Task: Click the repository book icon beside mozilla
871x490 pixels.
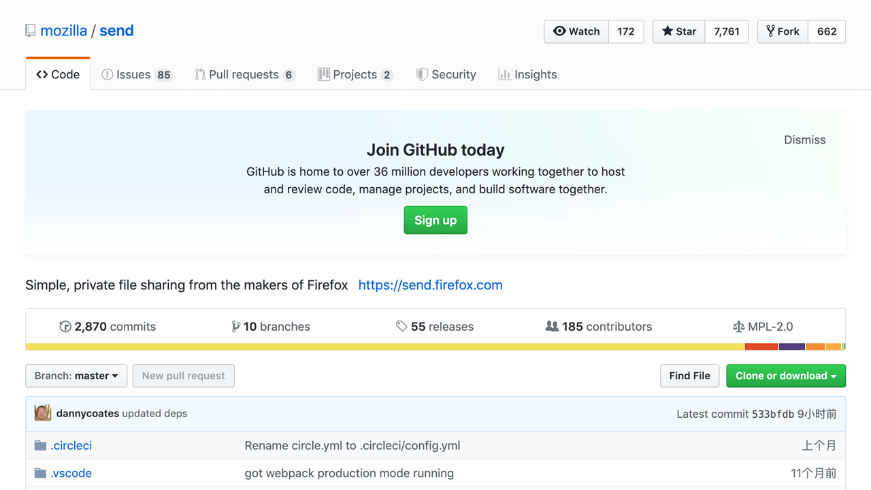Action: [x=30, y=31]
